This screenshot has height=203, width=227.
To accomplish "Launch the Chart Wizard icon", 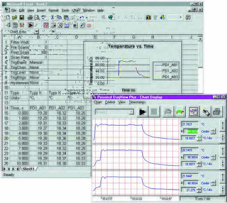I will (x=148, y=17).
